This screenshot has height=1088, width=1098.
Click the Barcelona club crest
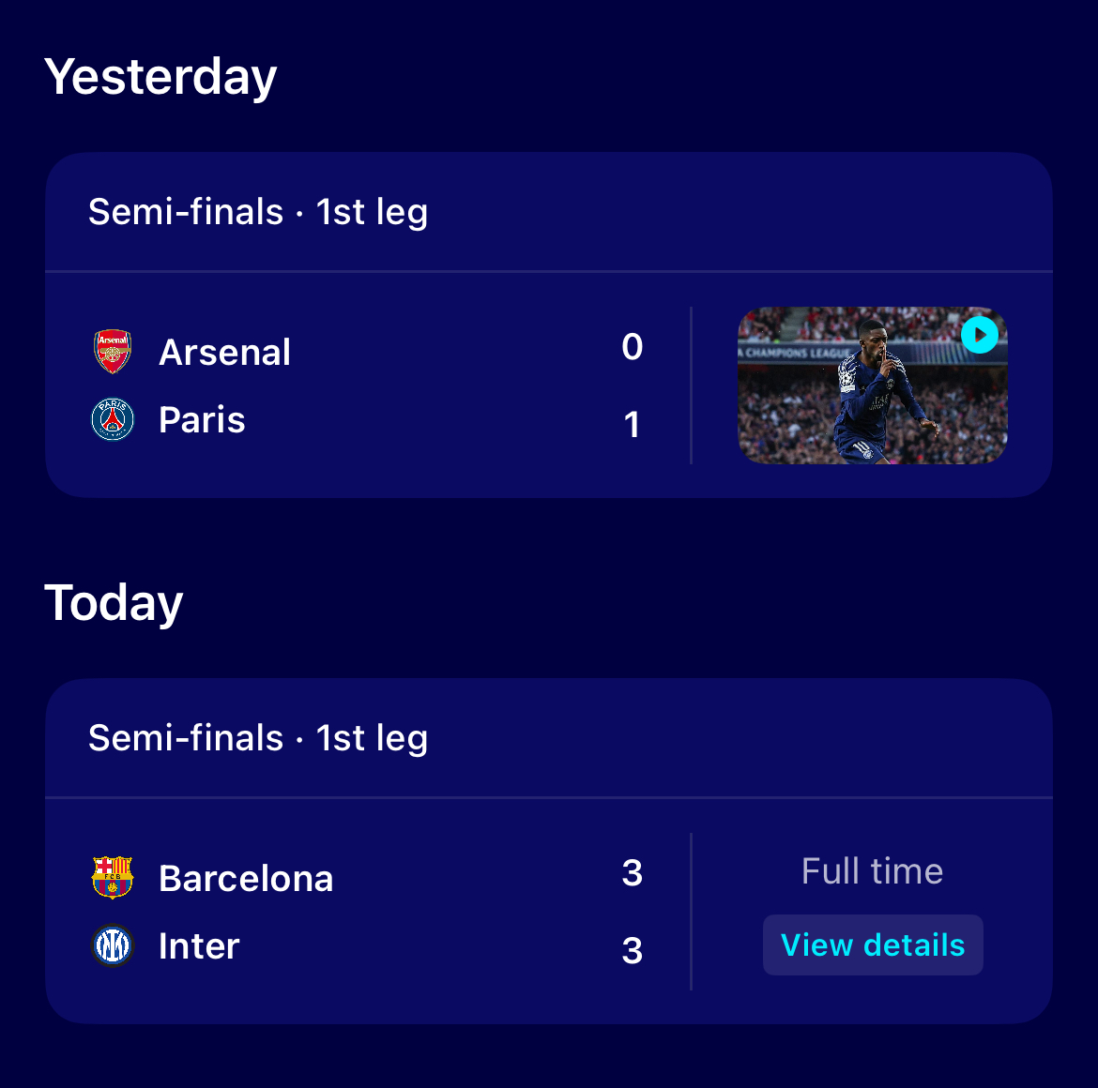(113, 877)
